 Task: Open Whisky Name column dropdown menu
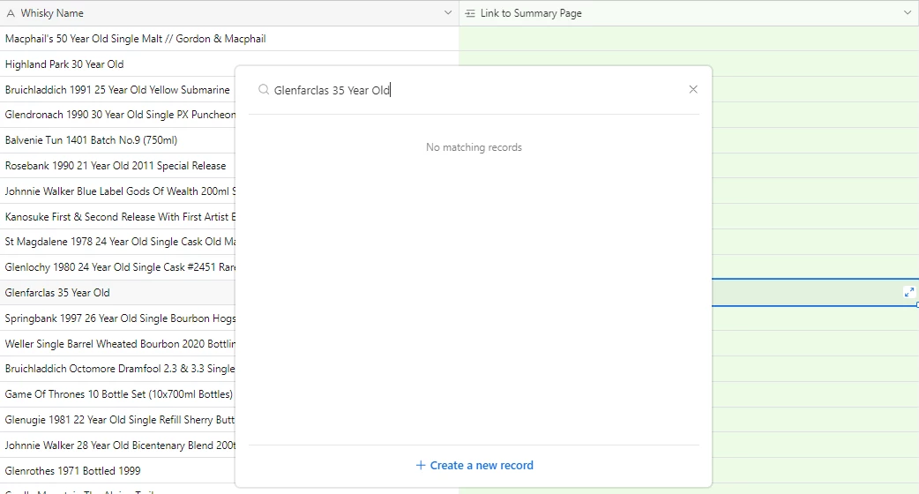(x=448, y=13)
